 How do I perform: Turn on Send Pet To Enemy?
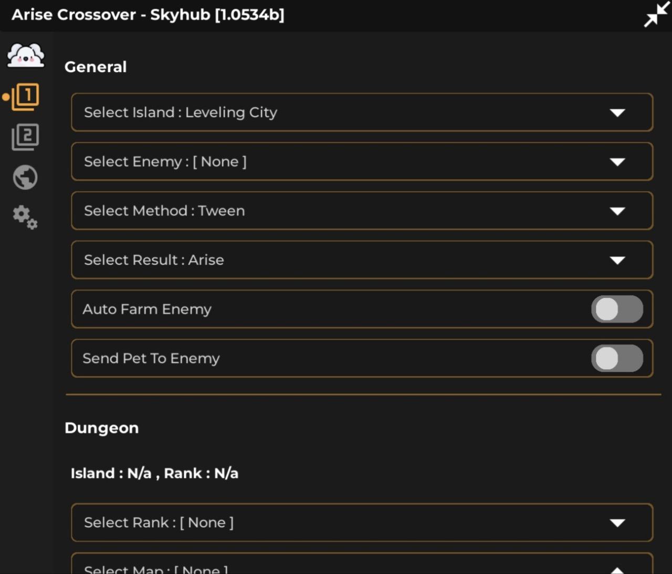tap(617, 358)
